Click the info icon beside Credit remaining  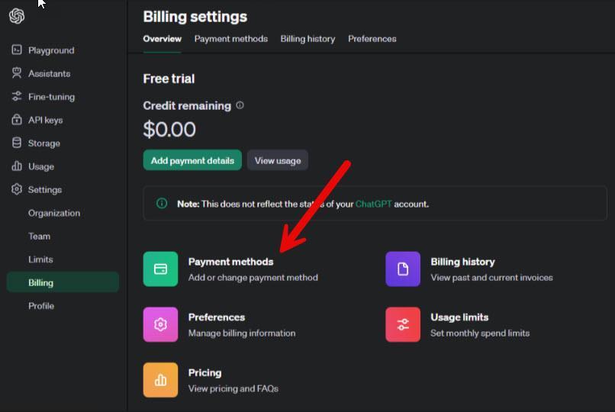(240, 105)
